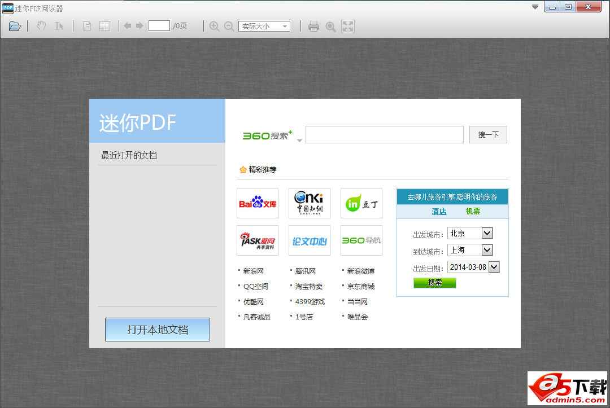The width and height of the screenshot is (610, 408).
Task: Open the Bai文库 recommendation tile
Action: [x=258, y=203]
